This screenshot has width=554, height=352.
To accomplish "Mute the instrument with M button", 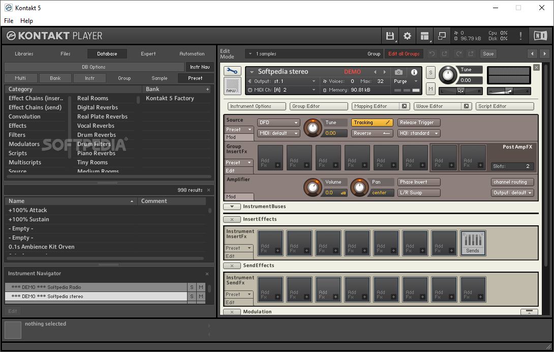I will tap(430, 89).
